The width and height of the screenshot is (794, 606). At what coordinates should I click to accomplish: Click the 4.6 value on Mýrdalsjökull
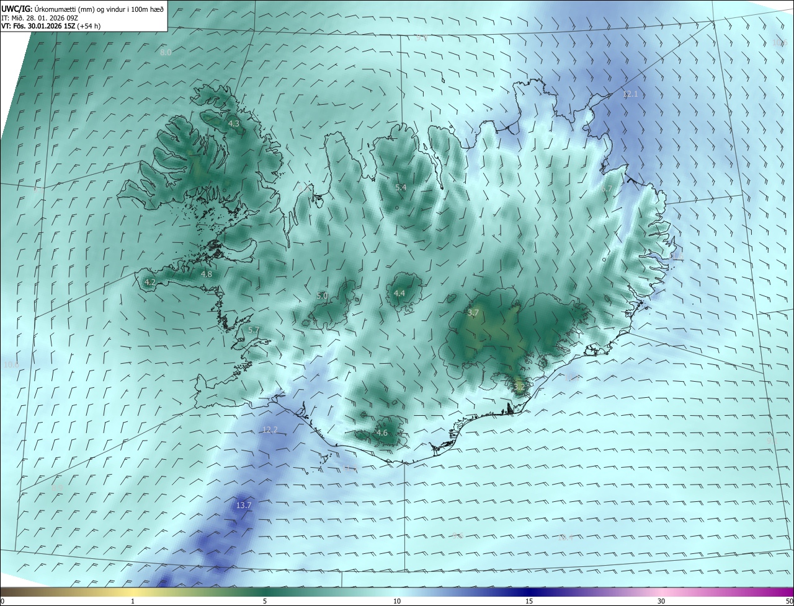pyautogui.click(x=382, y=433)
